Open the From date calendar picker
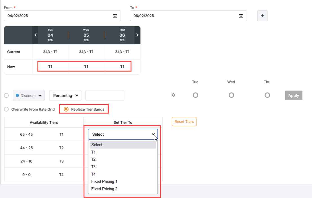 [x=115, y=16]
